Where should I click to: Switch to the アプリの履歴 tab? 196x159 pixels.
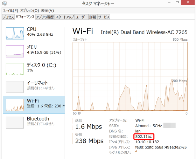(45, 17)
